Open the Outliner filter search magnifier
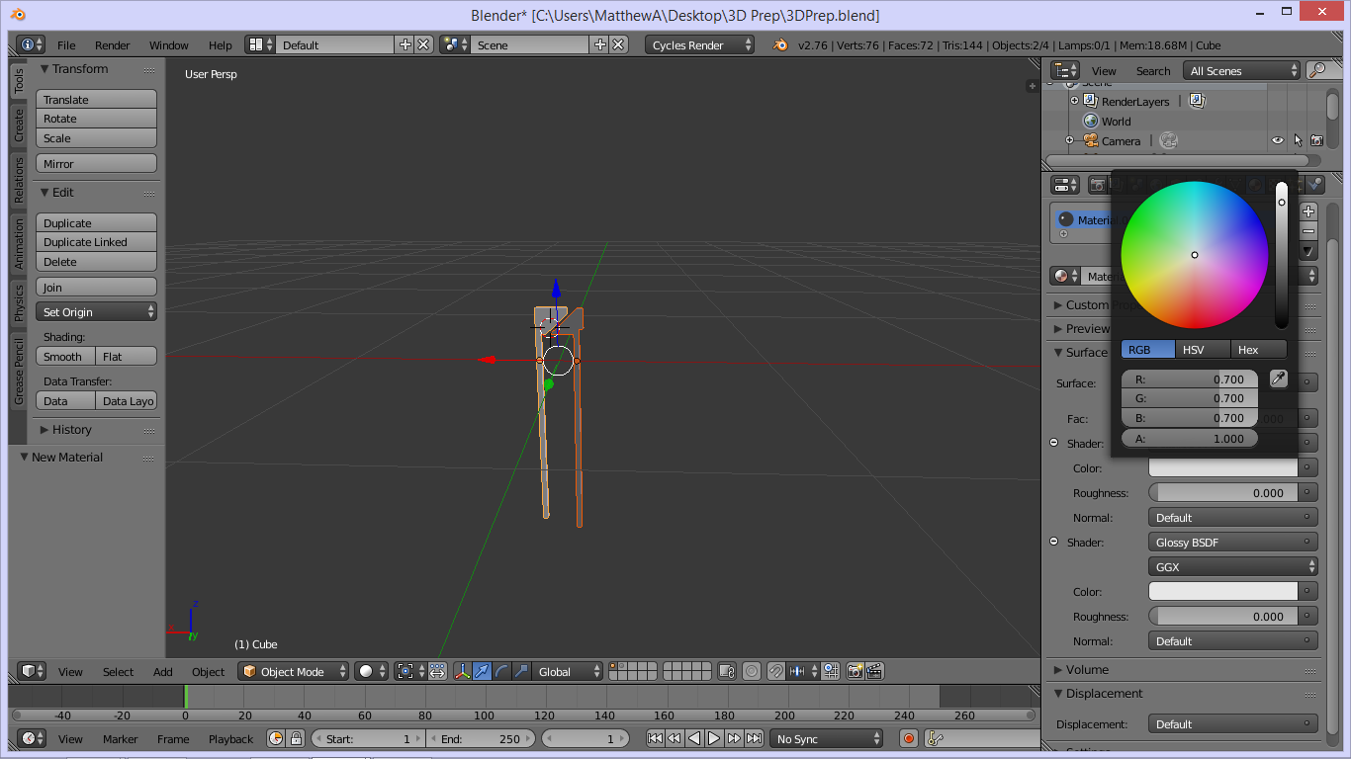The height and width of the screenshot is (759, 1351). click(1316, 70)
